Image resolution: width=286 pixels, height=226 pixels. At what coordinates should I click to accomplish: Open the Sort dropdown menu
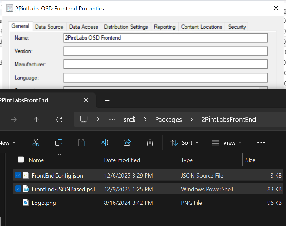[x=184, y=143]
